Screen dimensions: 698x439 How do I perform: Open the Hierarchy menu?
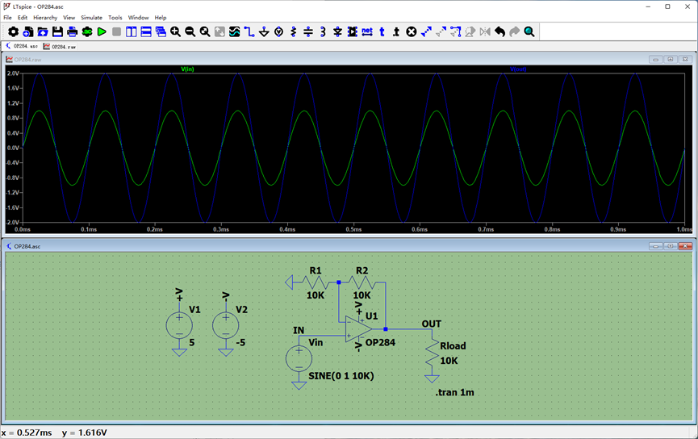coord(45,18)
